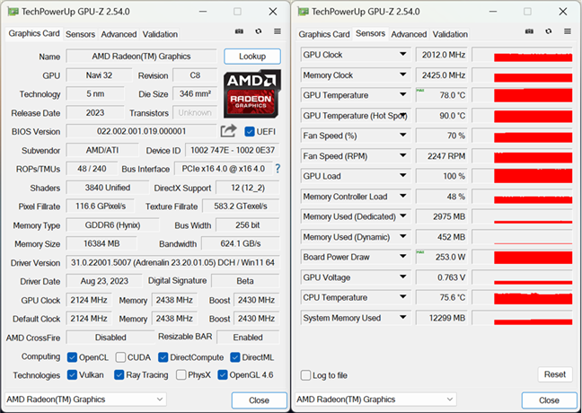Open Memory Used (Dynamic) dropdown
582x413 pixels.
click(402, 236)
